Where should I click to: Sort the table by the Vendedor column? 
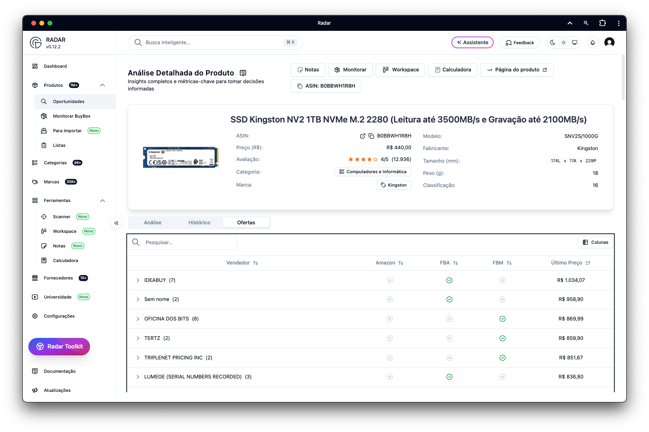[242, 263]
